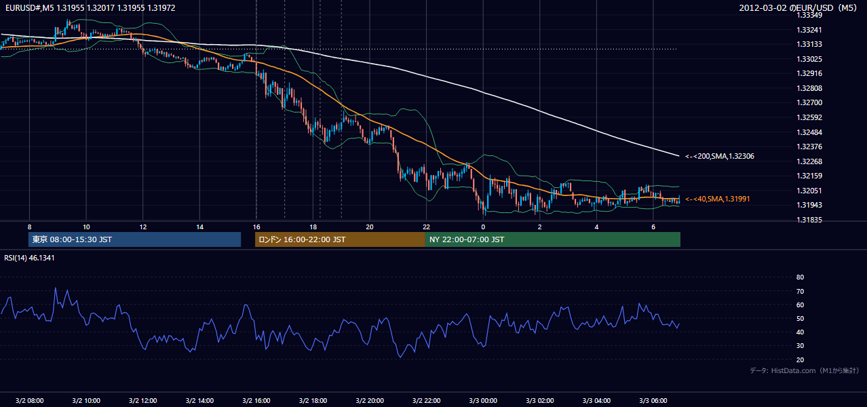Click price level 1.32159 on axis
The height and width of the screenshot is (407, 867).
pos(809,176)
